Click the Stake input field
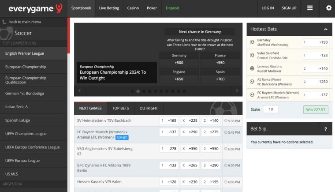 tap(271, 109)
